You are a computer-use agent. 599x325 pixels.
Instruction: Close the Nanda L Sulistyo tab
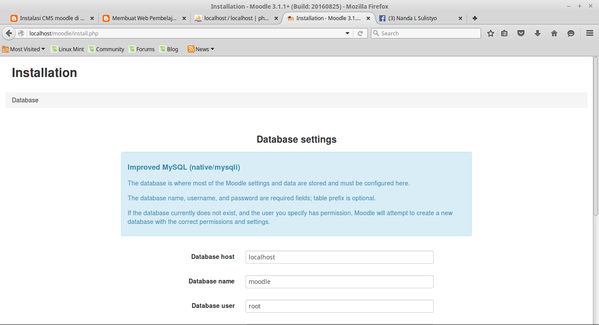point(460,18)
